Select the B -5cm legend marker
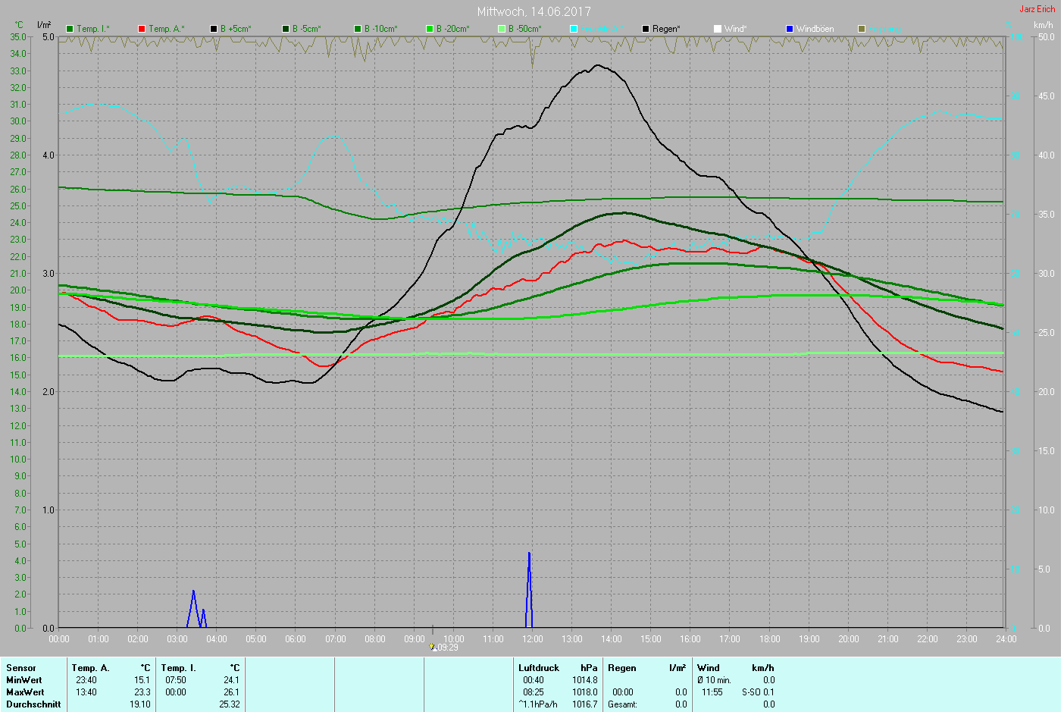 [286, 29]
